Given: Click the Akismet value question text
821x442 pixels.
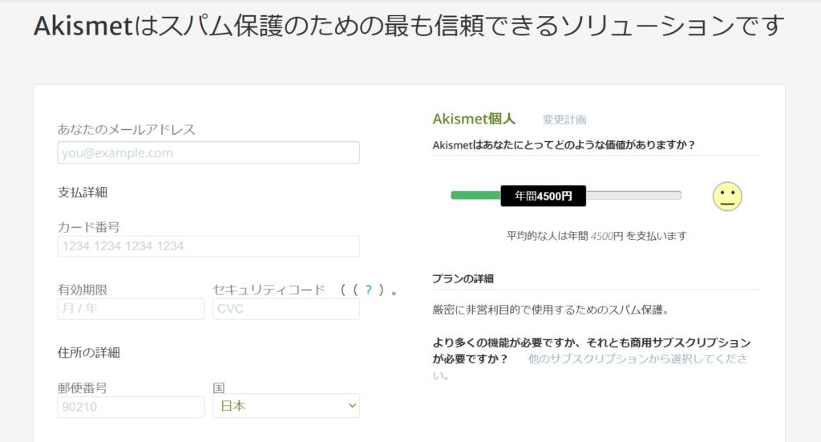Looking at the screenshot, I should (x=564, y=145).
